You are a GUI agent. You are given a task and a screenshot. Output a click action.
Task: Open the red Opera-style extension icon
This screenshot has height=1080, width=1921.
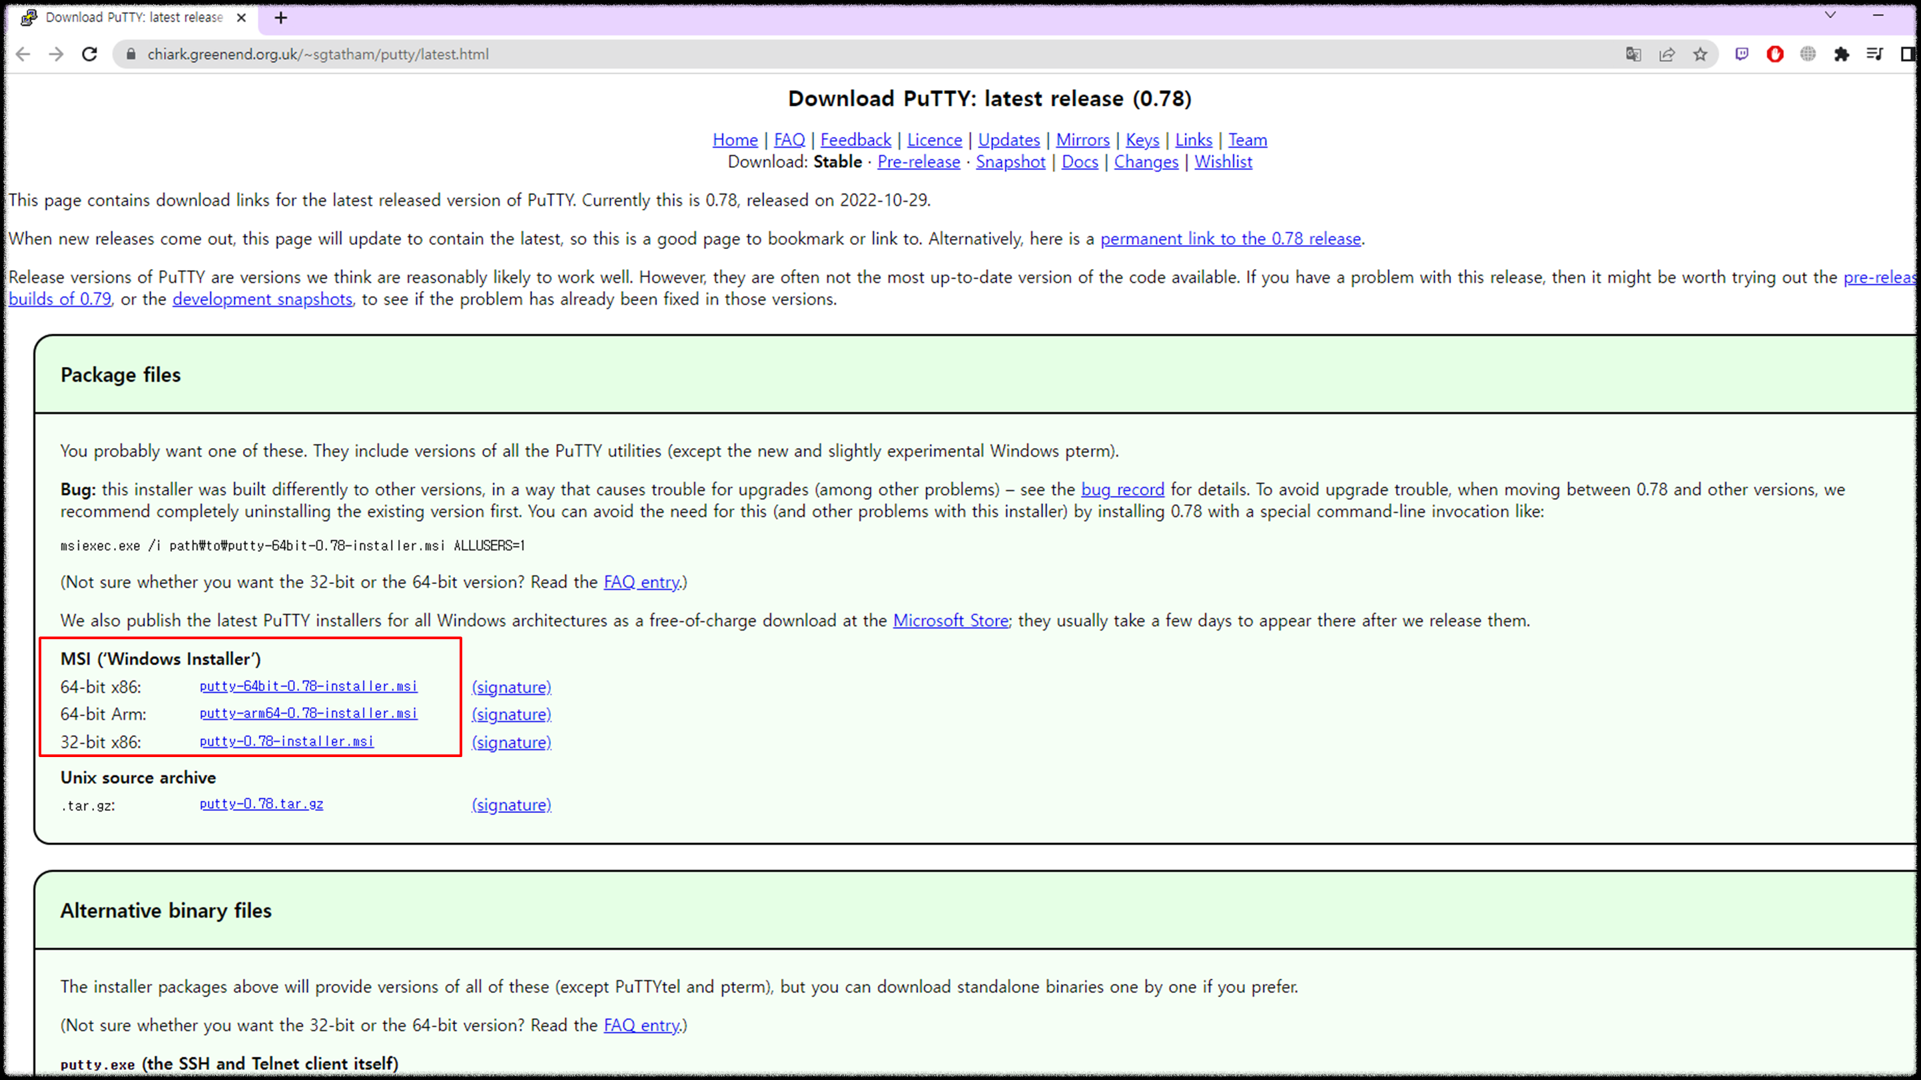click(1775, 55)
